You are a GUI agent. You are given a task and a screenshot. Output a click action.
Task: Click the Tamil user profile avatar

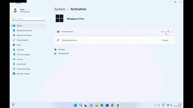[15, 10]
